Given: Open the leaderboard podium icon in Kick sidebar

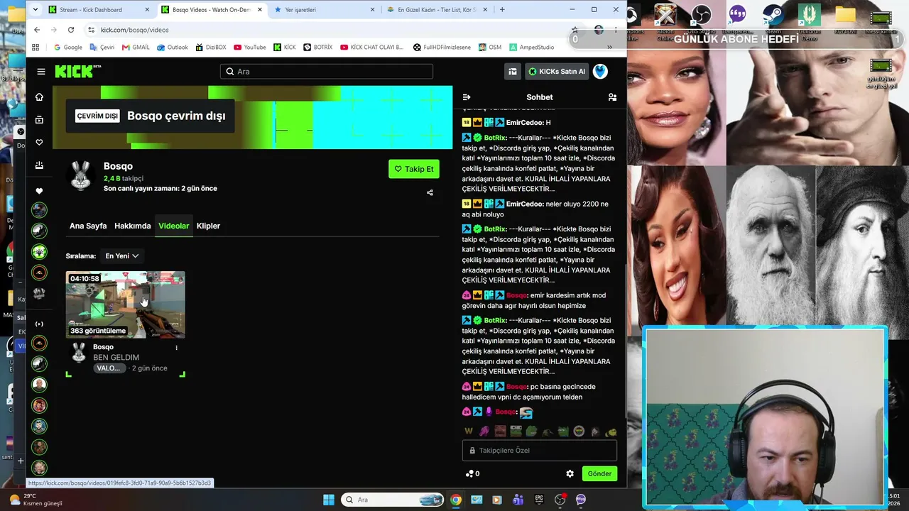Looking at the screenshot, I should point(39,165).
